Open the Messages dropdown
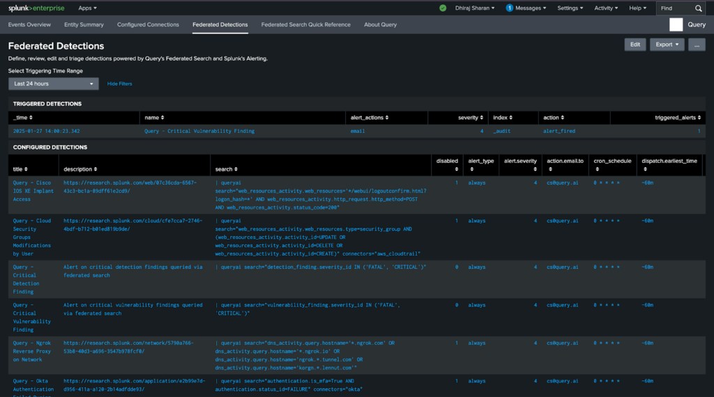The image size is (714, 397). point(531,8)
